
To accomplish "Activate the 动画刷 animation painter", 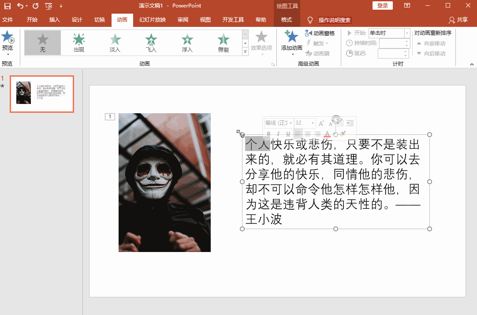I will click(x=317, y=53).
